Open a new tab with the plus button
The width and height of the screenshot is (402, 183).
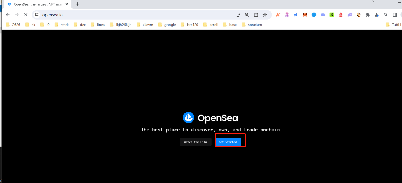[x=78, y=4]
